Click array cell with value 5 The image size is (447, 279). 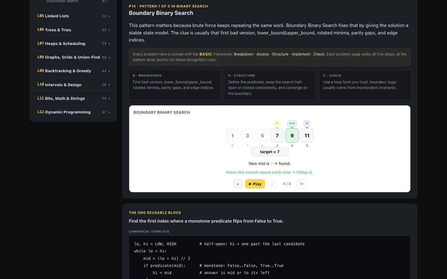pos(262,135)
